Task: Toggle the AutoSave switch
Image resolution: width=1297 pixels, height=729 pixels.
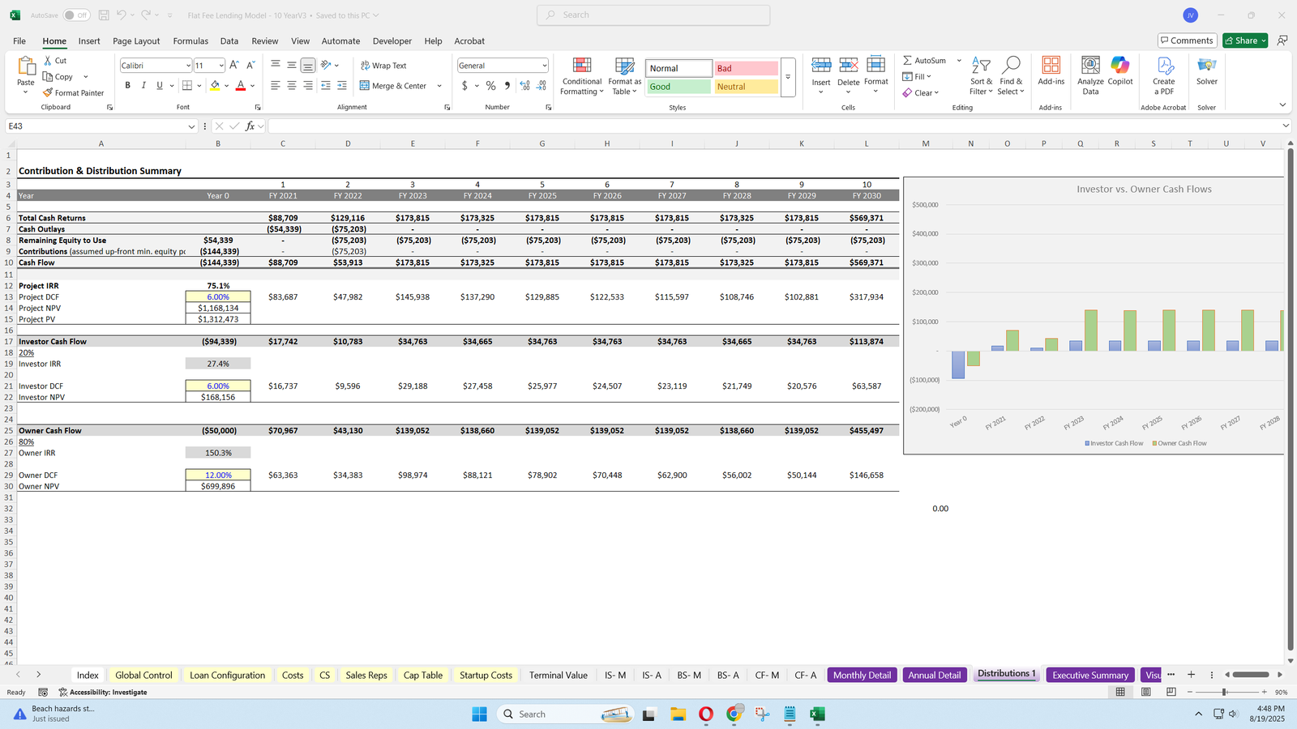Action: click(76, 15)
